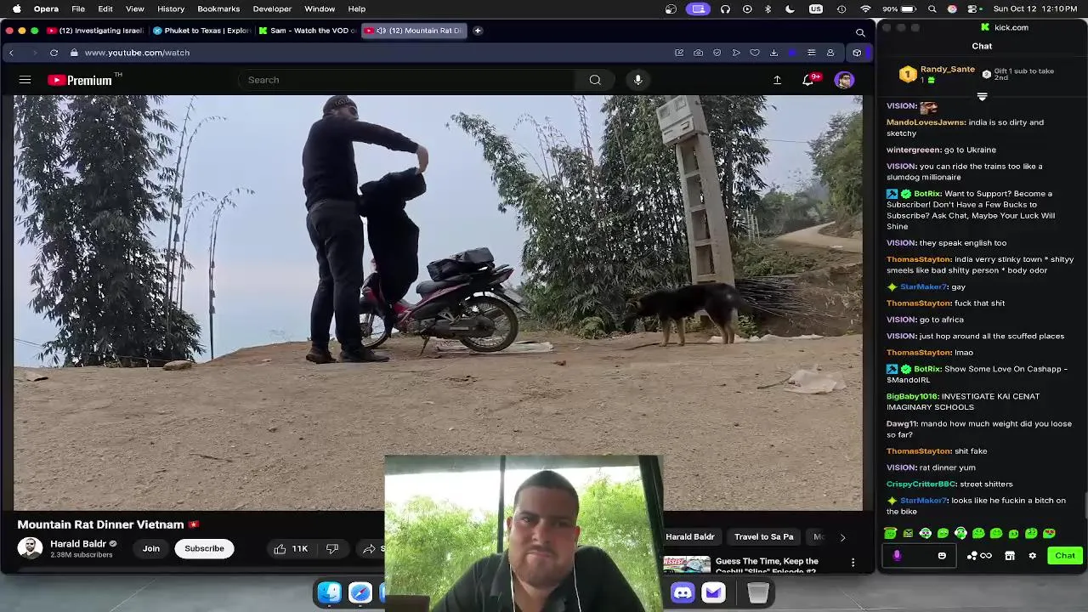Open Guess The Time video thumbnail
1088x612 pixels.
pyautogui.click(x=687, y=564)
